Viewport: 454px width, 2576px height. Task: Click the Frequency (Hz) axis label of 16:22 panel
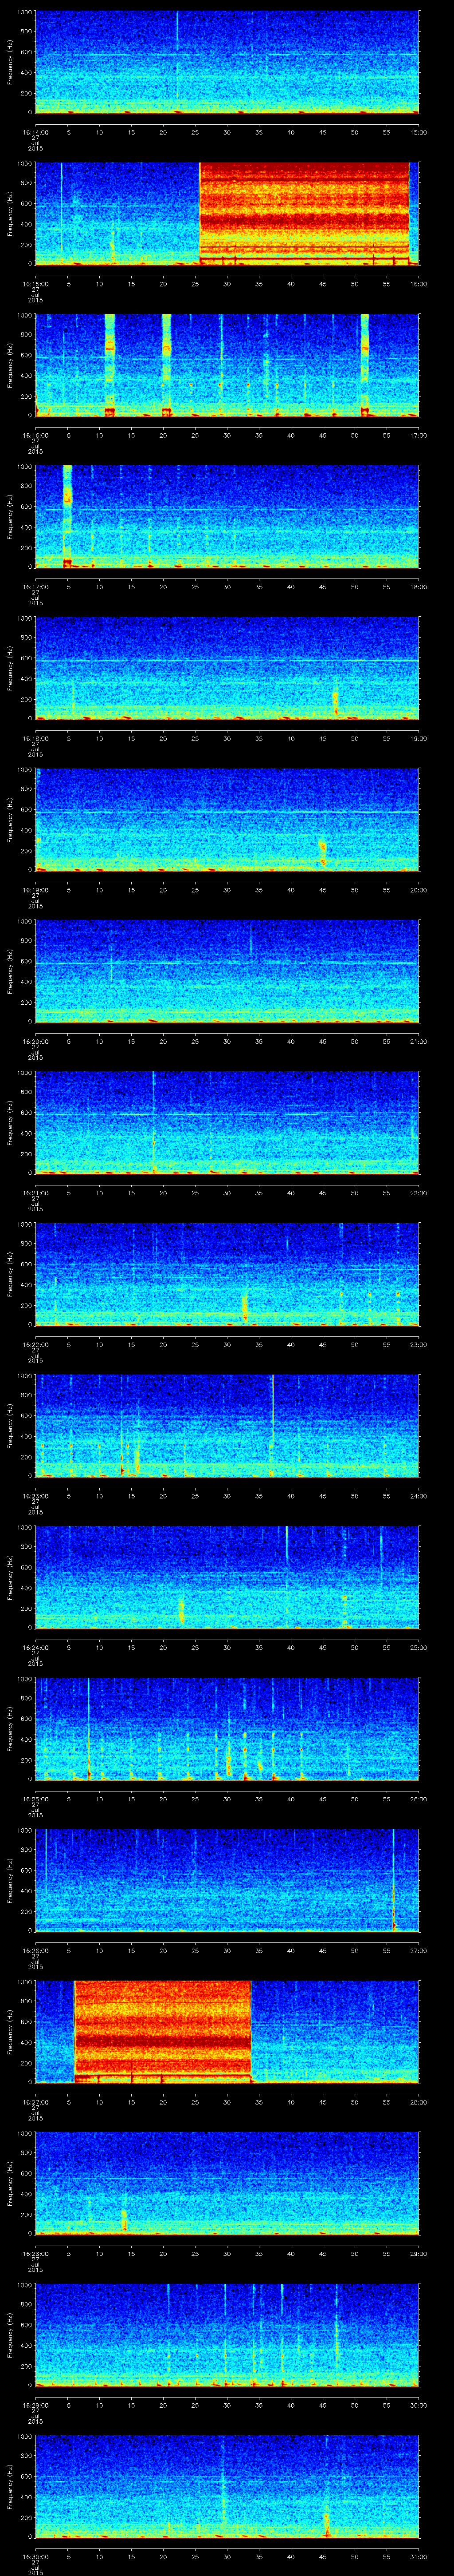10,1273
